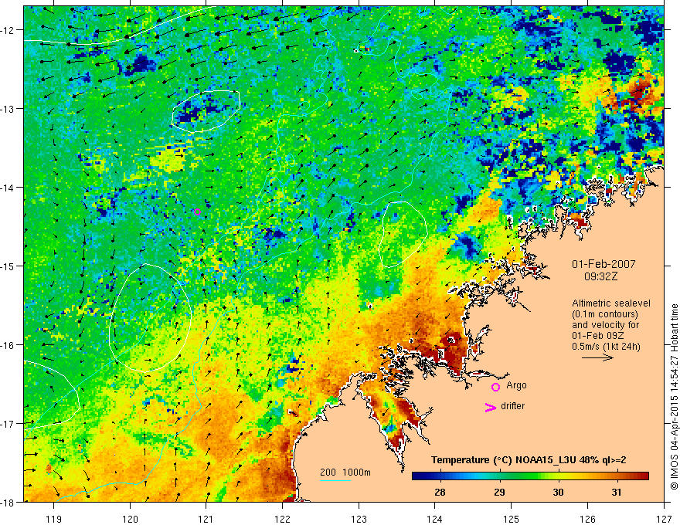Image resolution: width=680 pixels, height=525 pixels.
Task: Click the dark red end of the colorbar
Action: [x=645, y=476]
